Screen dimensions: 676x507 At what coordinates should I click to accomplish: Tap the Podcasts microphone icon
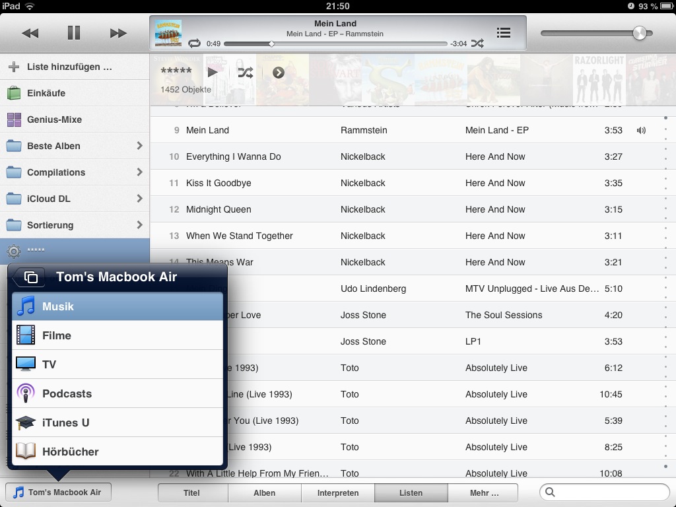(26, 393)
